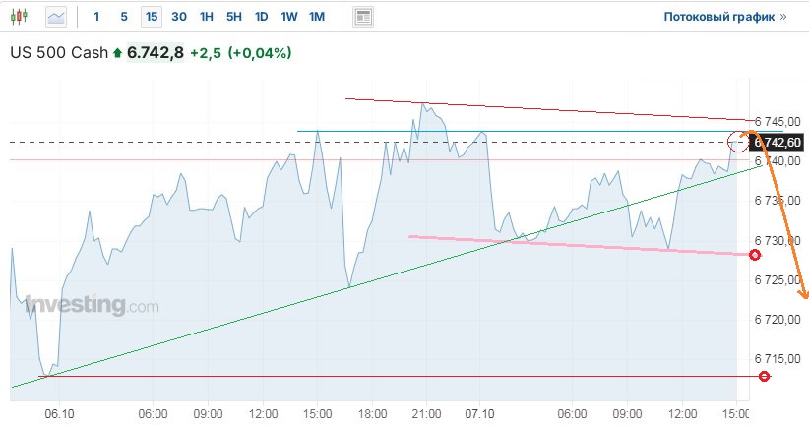Click the 6 742,60 current price label

(x=778, y=143)
